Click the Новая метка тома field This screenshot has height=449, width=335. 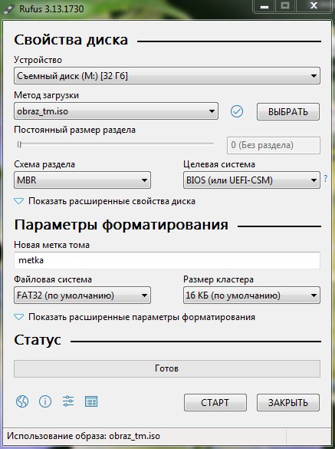click(x=167, y=260)
